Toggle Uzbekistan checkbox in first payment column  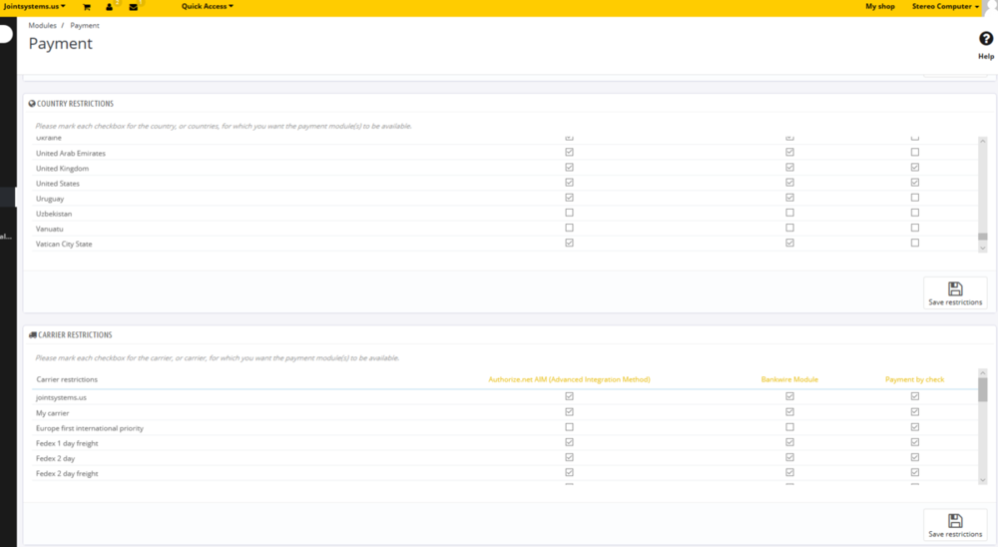pos(570,213)
